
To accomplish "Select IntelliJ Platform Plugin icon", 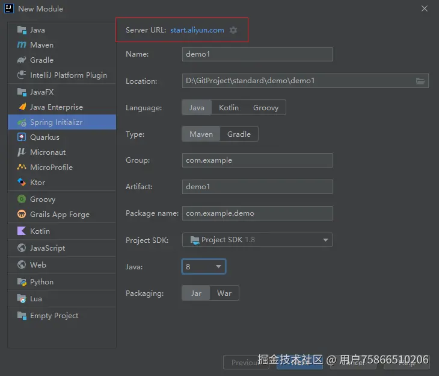I will tap(22, 75).
